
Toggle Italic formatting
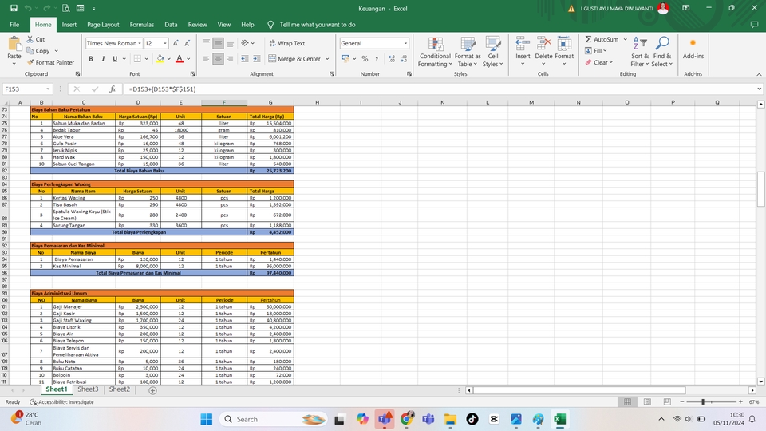(103, 58)
